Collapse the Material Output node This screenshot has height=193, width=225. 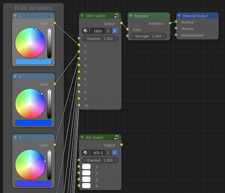pyautogui.click(x=179, y=16)
